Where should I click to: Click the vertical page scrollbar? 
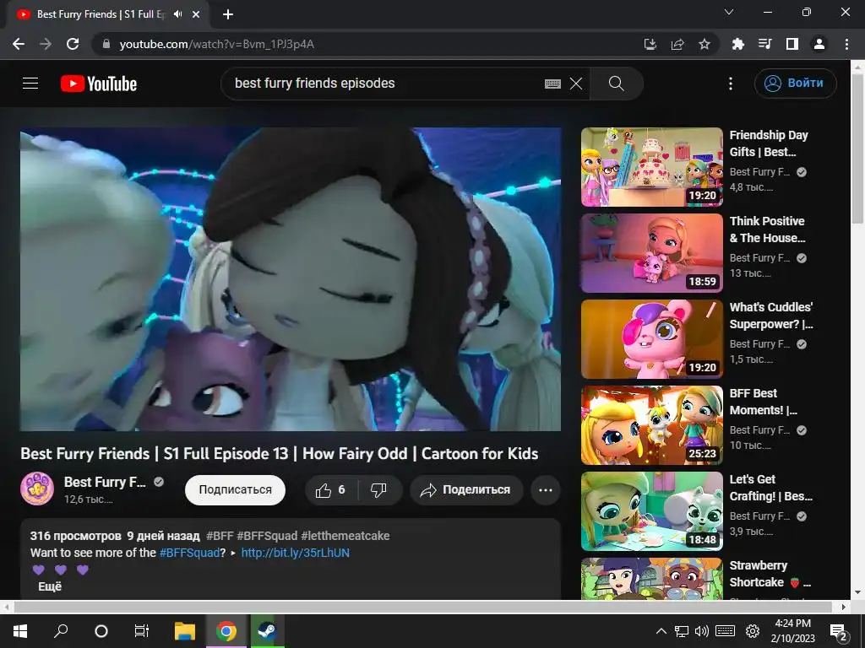857,148
